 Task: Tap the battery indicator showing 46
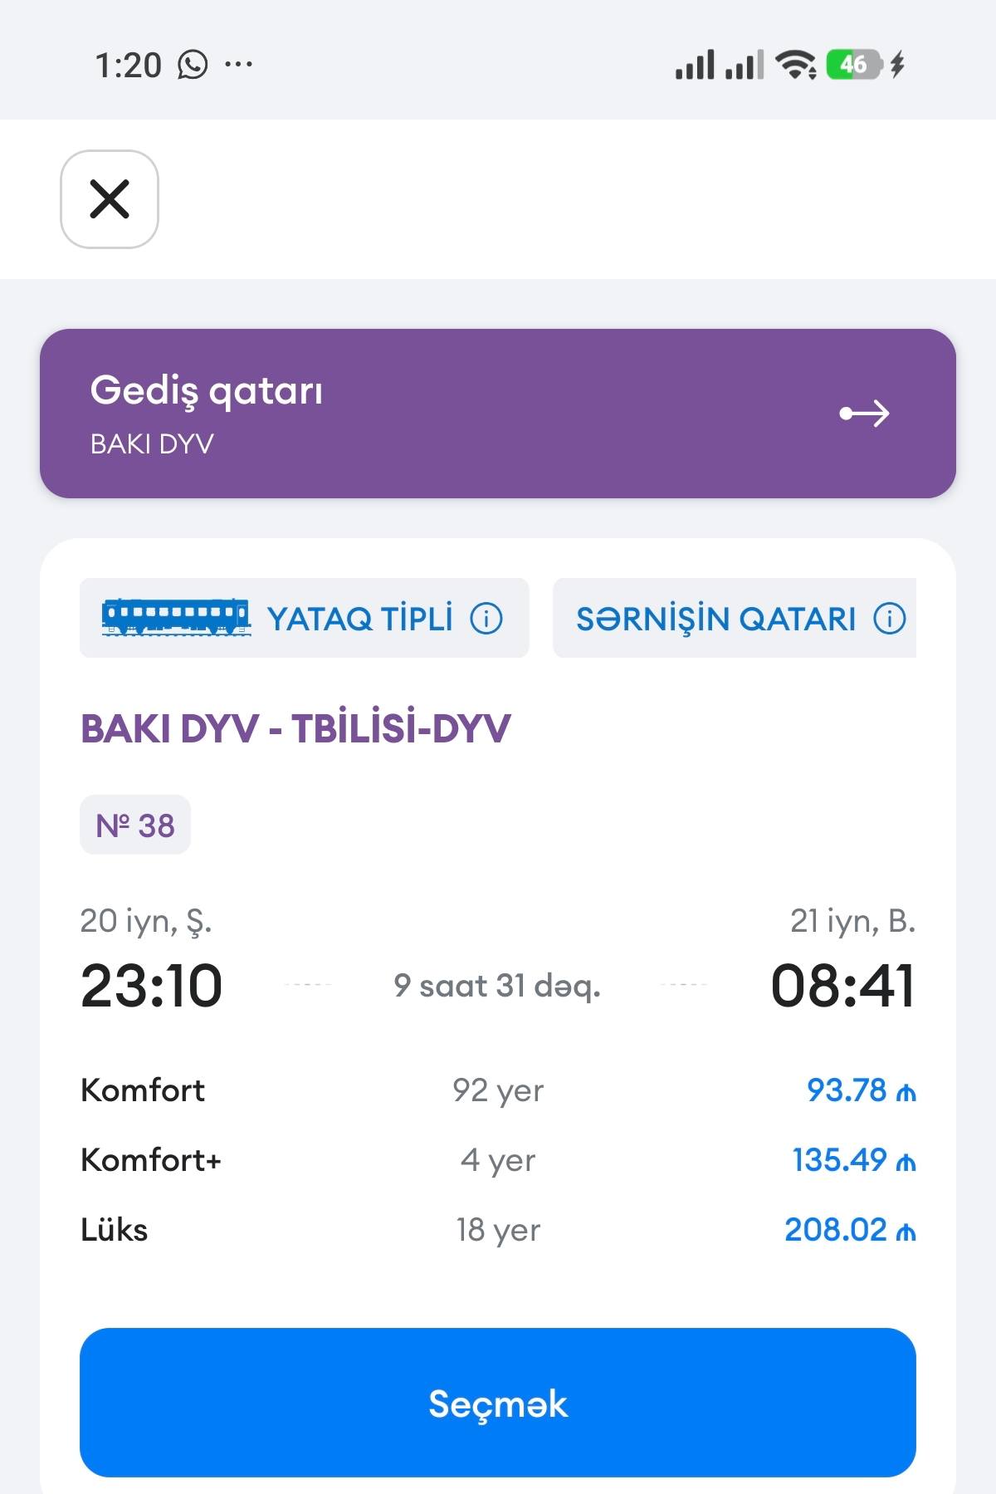click(854, 64)
